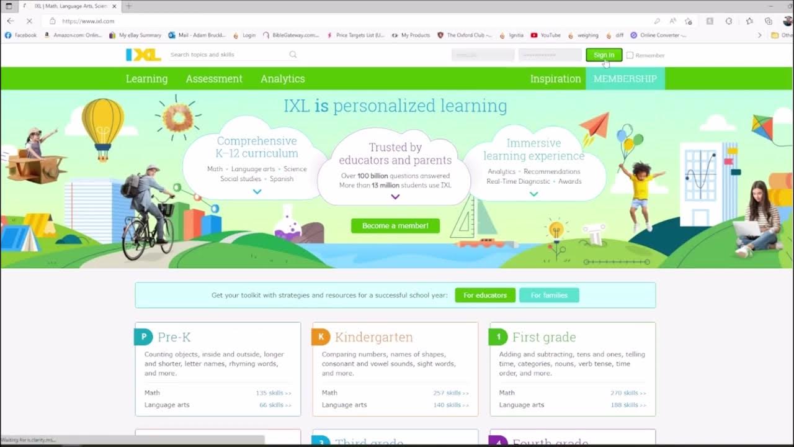Click Become a member button
Image resolution: width=794 pixels, height=447 pixels.
[395, 226]
